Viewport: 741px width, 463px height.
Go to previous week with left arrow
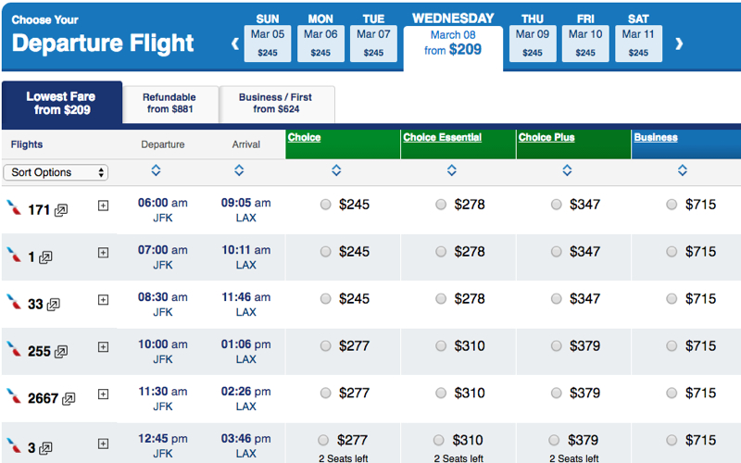click(x=235, y=44)
